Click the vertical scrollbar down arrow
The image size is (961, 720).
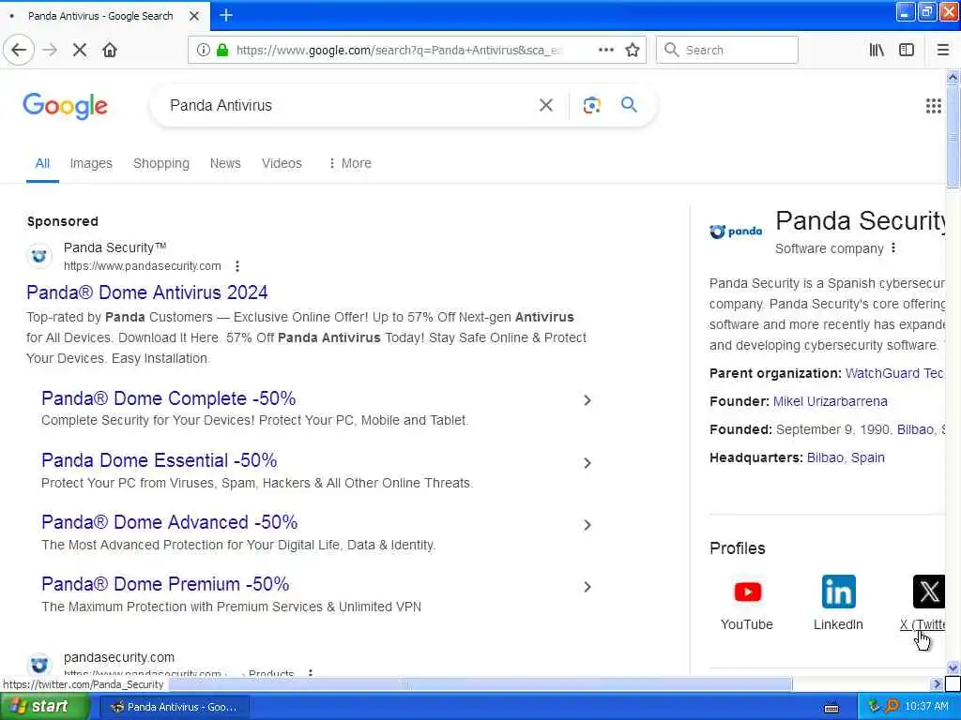pyautogui.click(x=953, y=667)
